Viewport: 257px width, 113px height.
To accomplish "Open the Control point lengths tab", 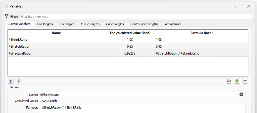I will (x=144, y=24).
